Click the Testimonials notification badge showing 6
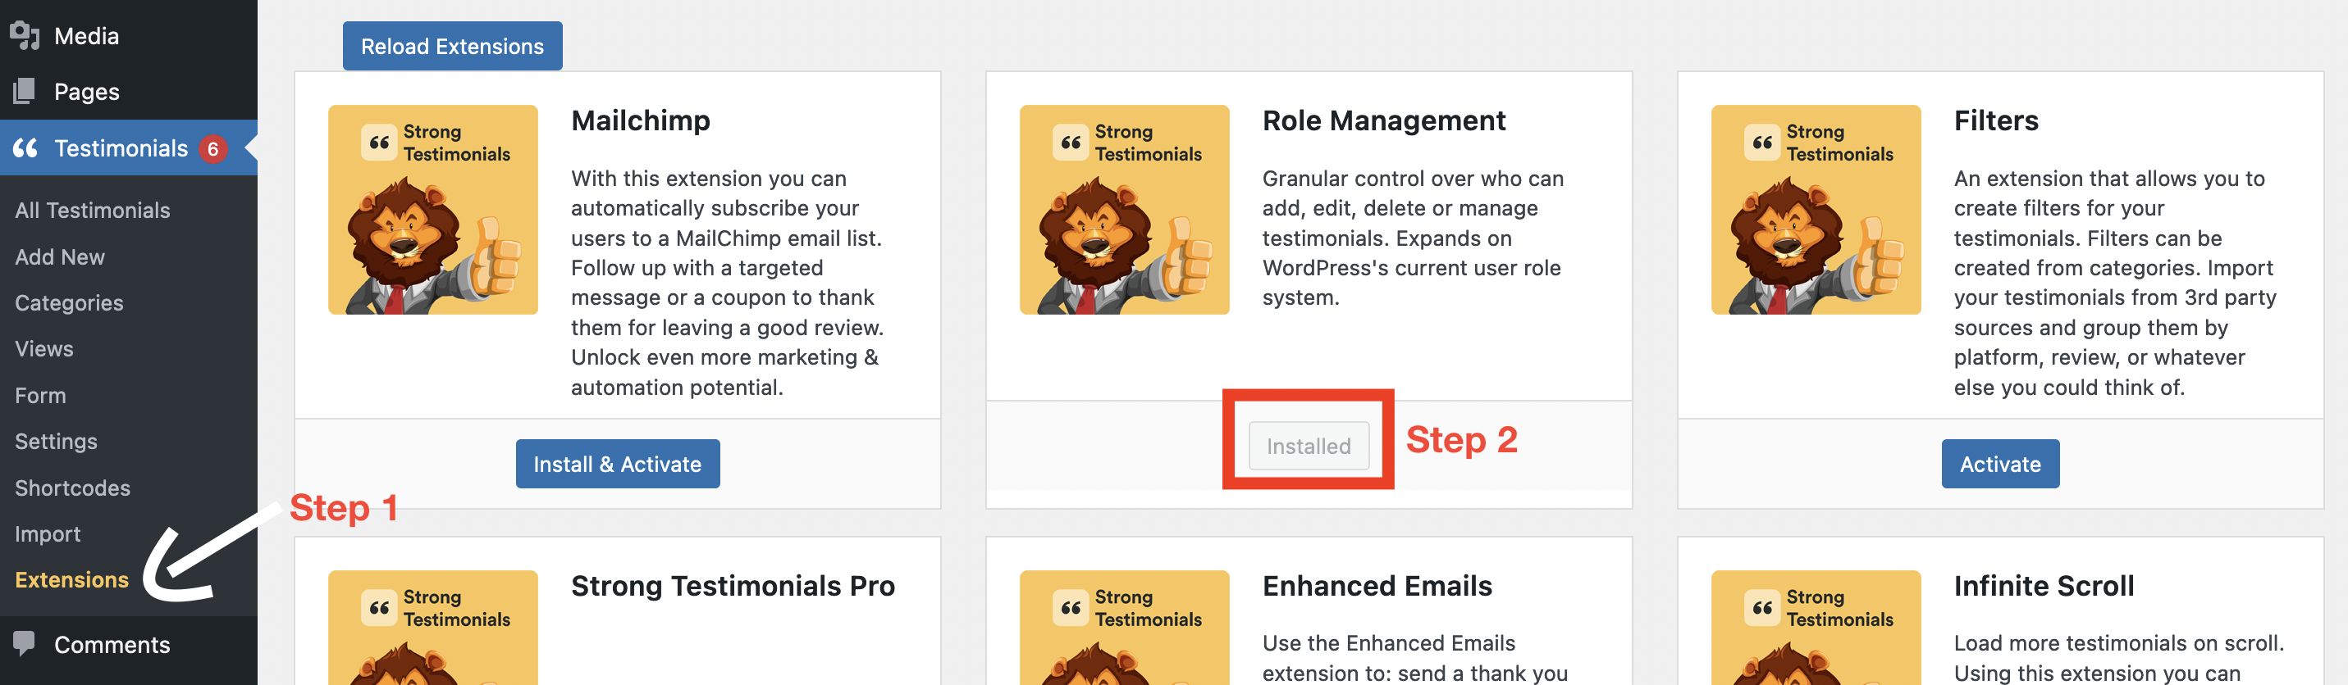This screenshot has width=2348, height=685. click(x=212, y=148)
